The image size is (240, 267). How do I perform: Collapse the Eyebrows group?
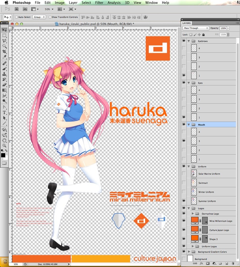coord(189,41)
